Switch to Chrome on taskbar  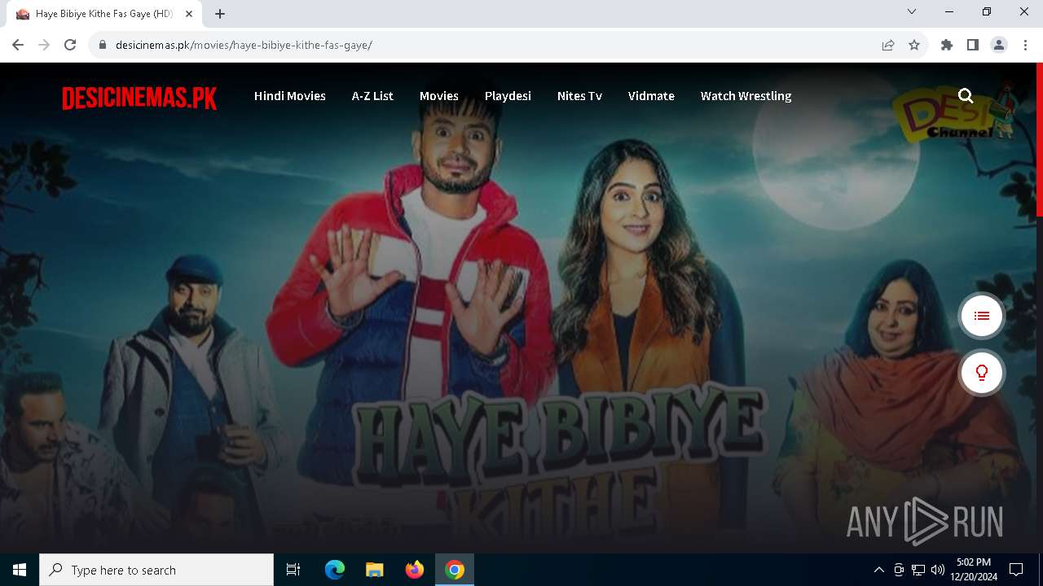coord(455,570)
